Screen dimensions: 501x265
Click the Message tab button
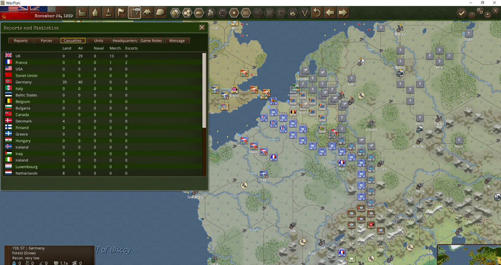(177, 41)
